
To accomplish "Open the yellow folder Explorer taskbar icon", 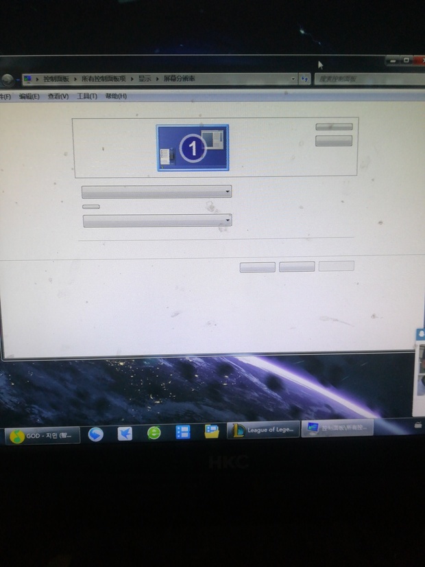I will click(x=212, y=431).
